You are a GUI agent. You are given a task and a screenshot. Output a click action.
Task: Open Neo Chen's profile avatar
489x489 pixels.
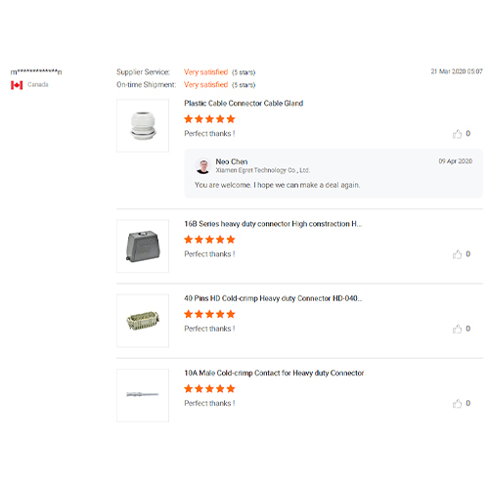[x=203, y=166]
